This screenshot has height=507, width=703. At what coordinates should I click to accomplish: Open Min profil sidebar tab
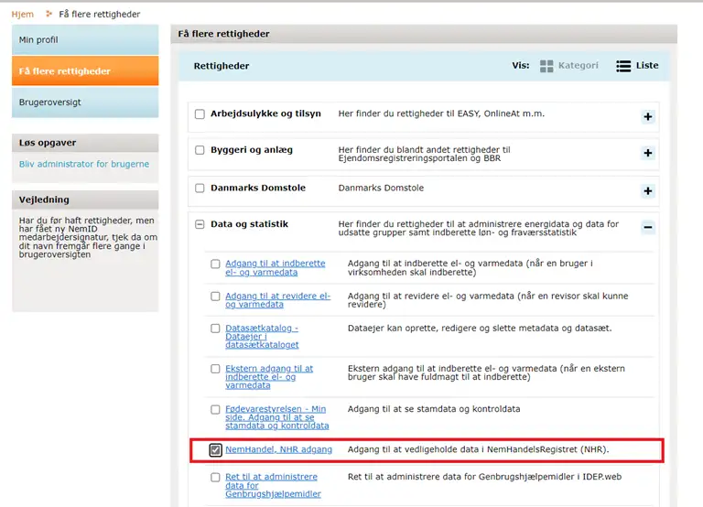(x=84, y=40)
